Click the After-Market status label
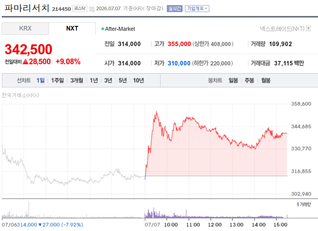The height and width of the screenshot is (231, 318). click(x=120, y=29)
